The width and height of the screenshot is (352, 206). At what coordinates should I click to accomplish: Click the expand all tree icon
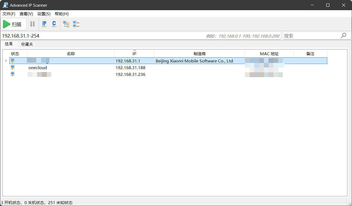click(x=66, y=24)
